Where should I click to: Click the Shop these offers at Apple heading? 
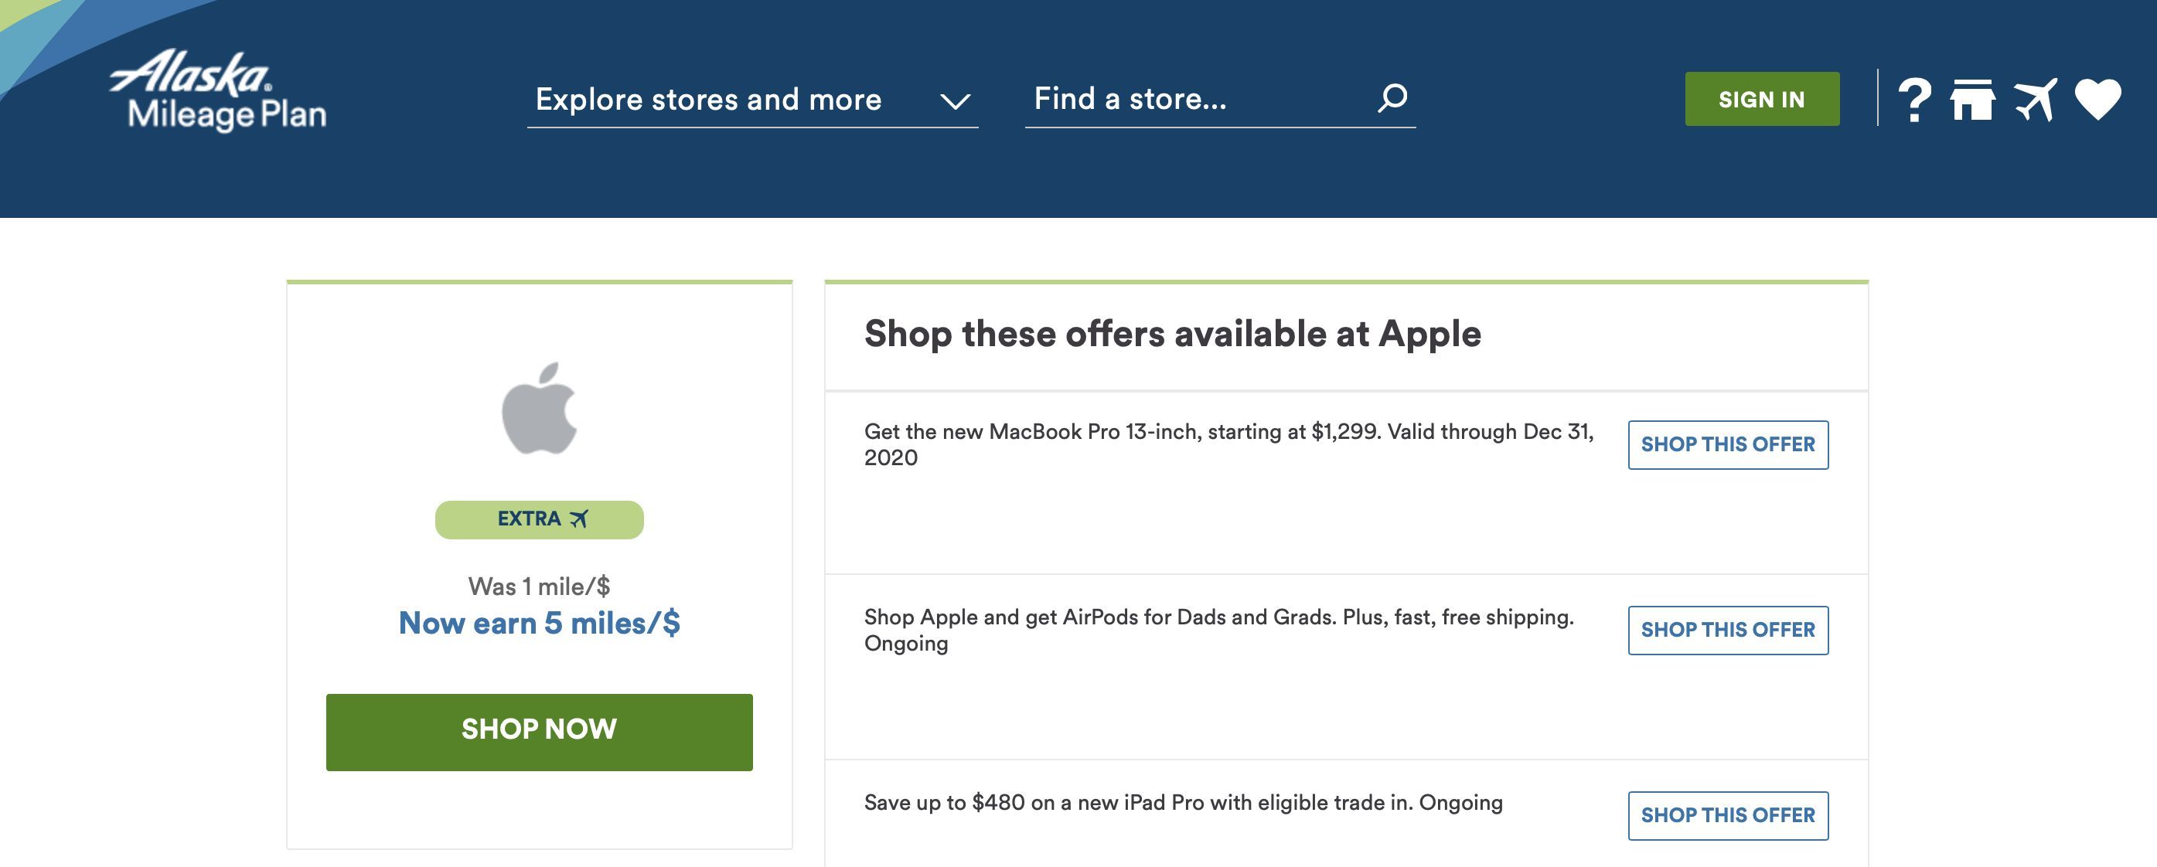point(1172,334)
